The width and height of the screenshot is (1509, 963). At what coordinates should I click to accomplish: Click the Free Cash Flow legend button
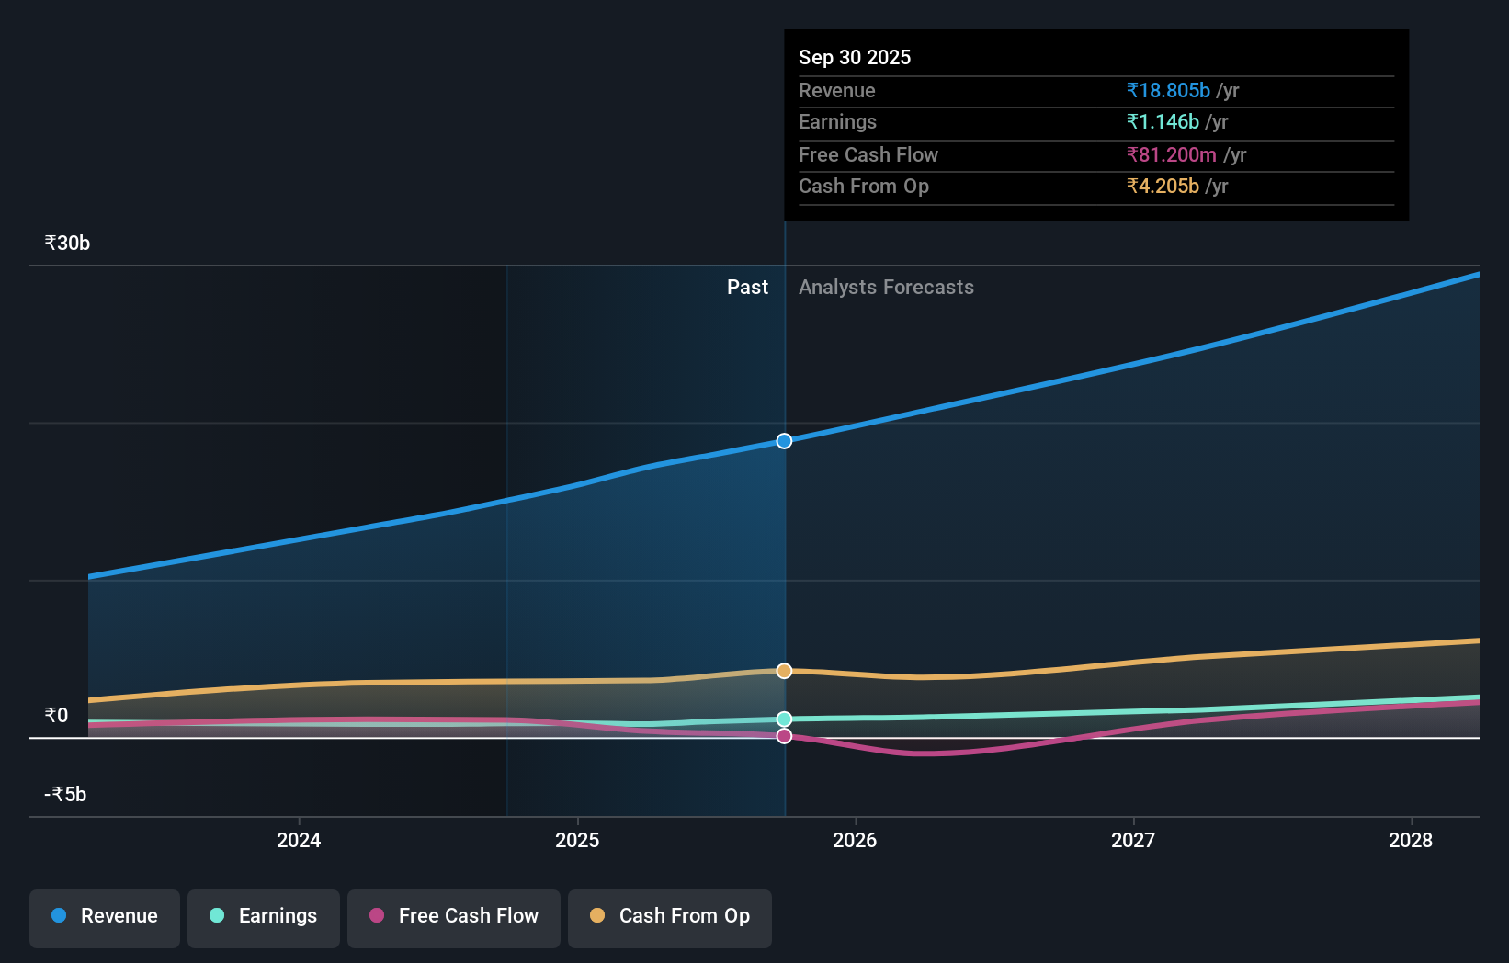[454, 918]
